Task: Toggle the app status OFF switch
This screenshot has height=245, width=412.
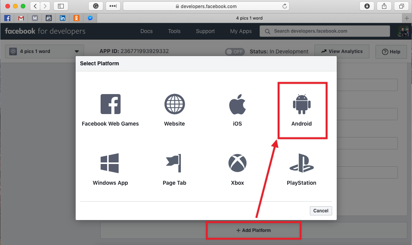Action: [235, 51]
